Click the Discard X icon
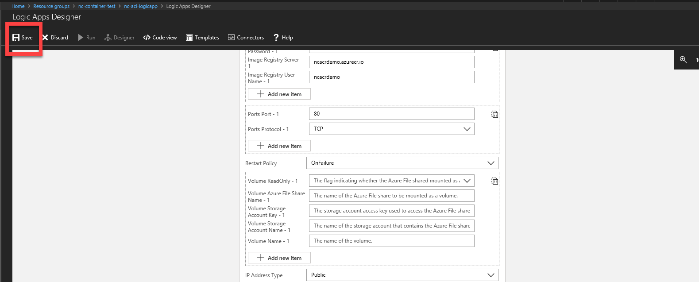Screen dimensions: 699x282 point(45,38)
